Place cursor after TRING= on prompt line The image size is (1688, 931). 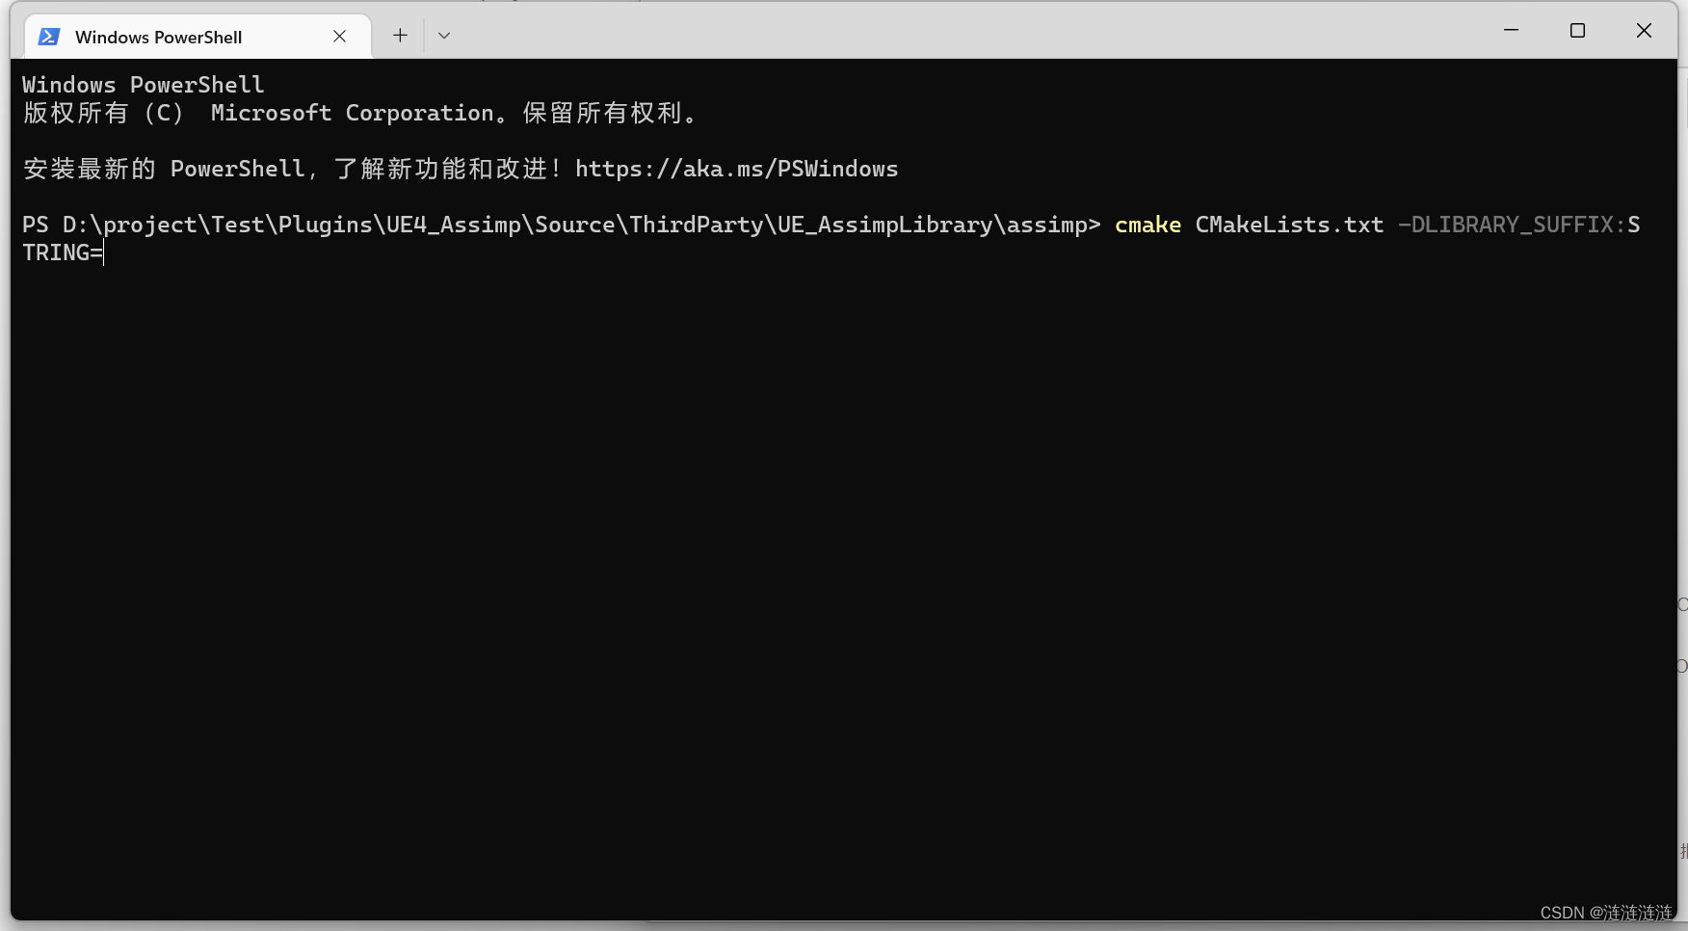104,253
